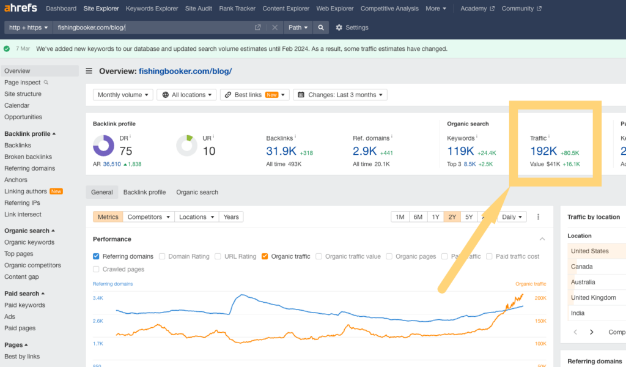Enable Organic traffic value checkbox

319,256
